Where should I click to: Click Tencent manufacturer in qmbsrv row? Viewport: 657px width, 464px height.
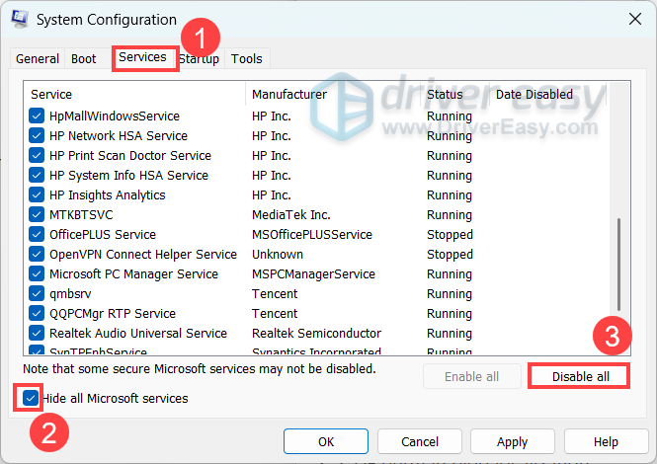(275, 293)
